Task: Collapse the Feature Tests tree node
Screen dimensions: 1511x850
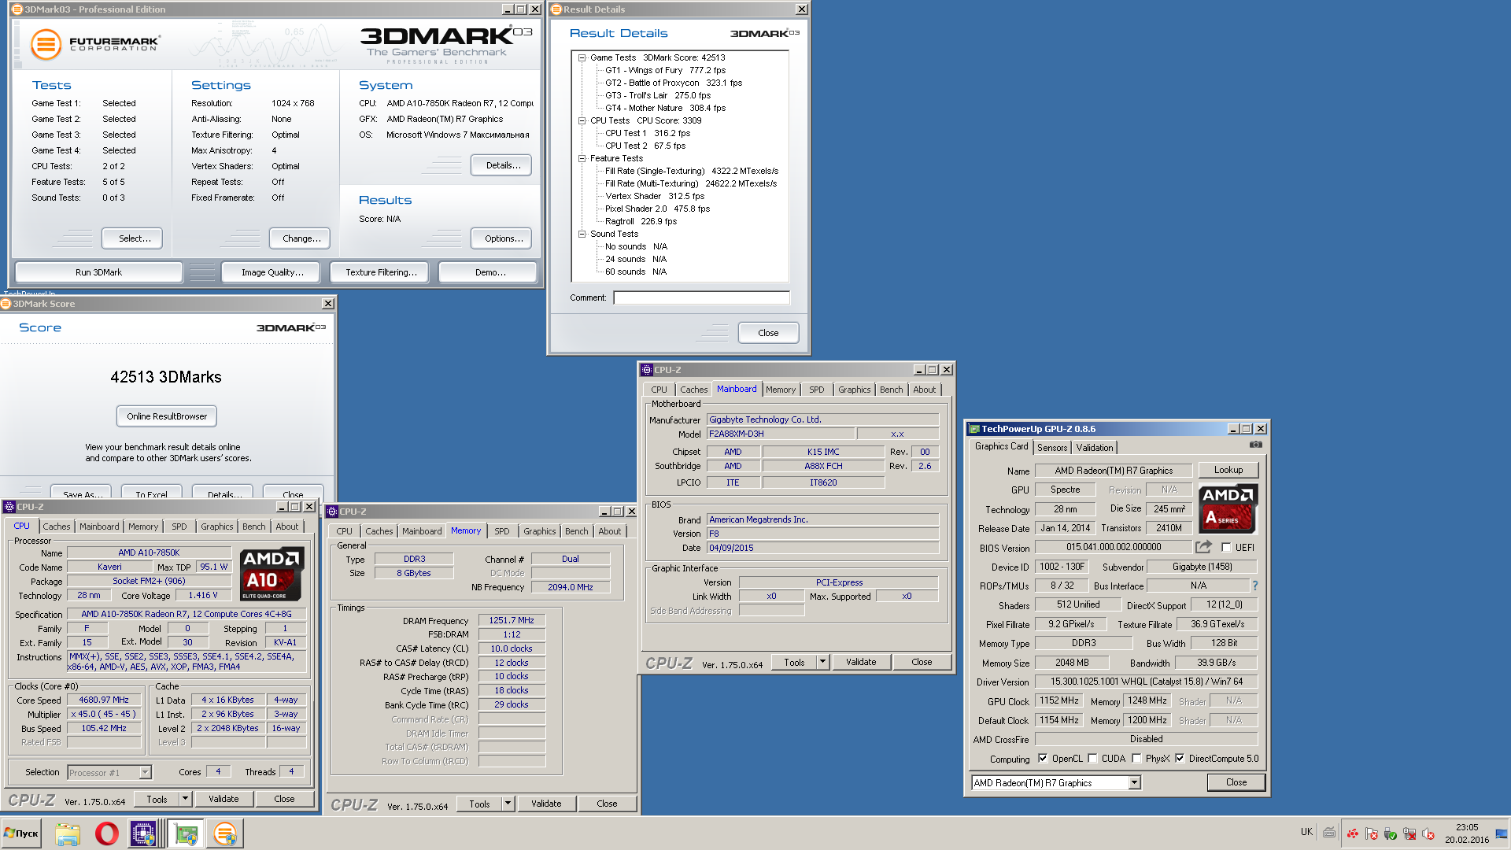Action: coord(582,158)
